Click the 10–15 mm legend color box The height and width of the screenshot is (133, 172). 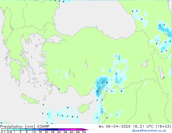pos(36,129)
